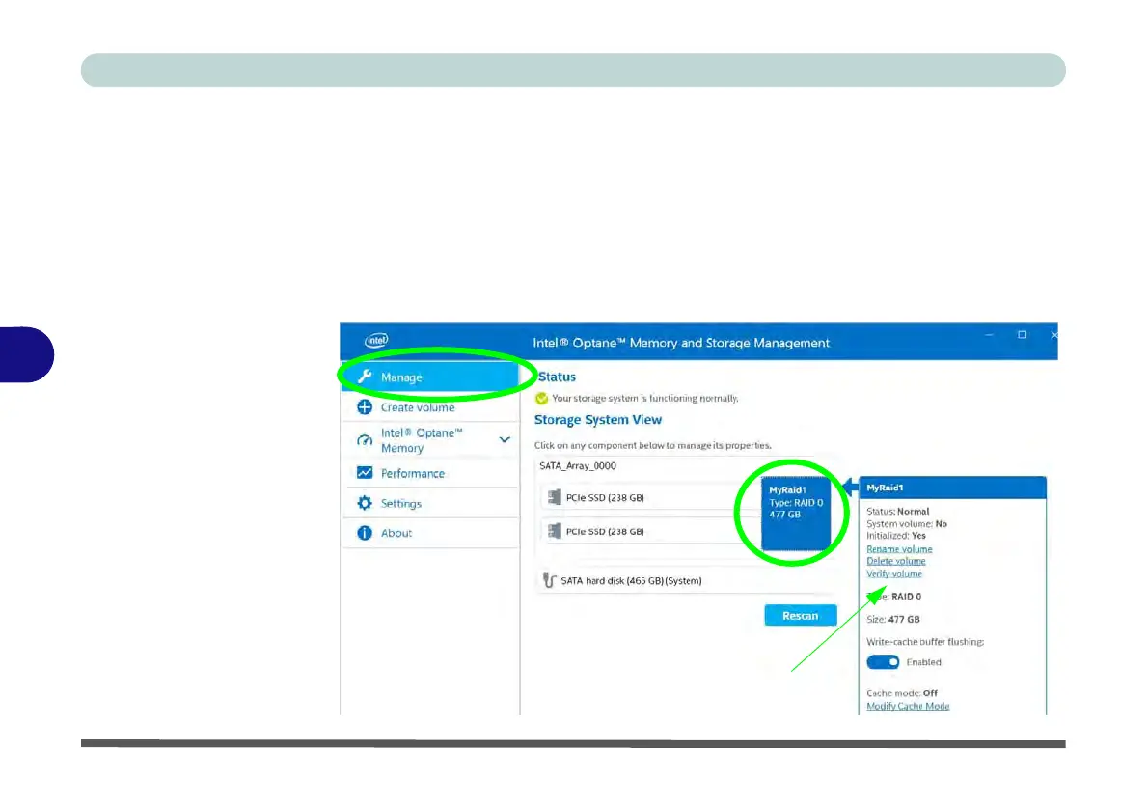Click the Manage wrench icon
The height and width of the screenshot is (809, 1148).
365,377
